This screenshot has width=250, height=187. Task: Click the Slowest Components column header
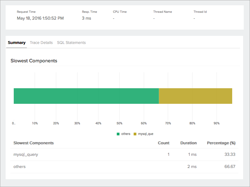coord(33,143)
